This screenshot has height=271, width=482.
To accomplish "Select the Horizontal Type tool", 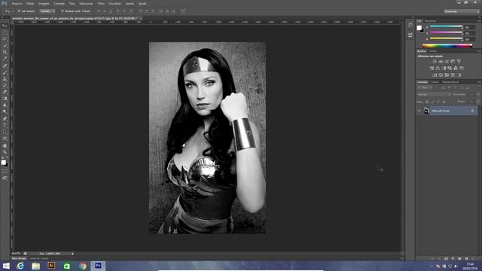I will click(x=5, y=126).
